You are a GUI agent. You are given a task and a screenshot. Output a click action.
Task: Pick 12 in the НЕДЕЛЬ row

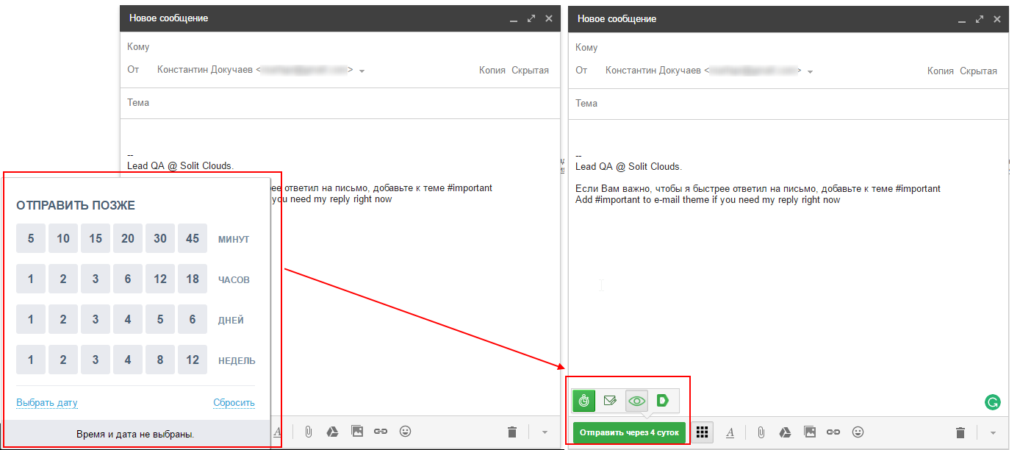pyautogui.click(x=193, y=360)
